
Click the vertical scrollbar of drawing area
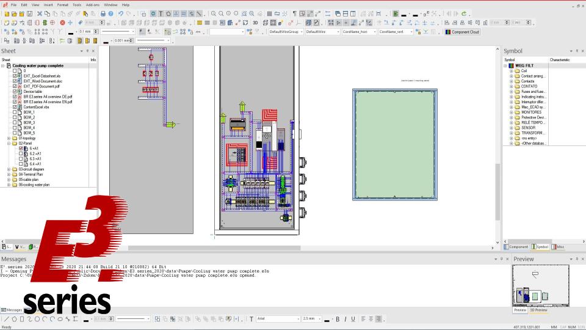(497, 191)
